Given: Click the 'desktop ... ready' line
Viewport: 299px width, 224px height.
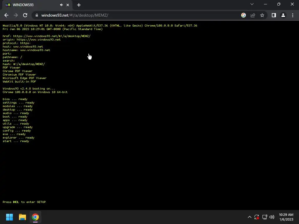Looking at the screenshot, I should [x=18, y=110].
